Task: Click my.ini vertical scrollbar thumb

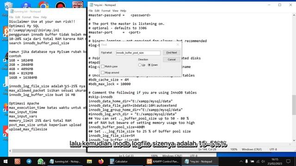Action: (x=294, y=105)
